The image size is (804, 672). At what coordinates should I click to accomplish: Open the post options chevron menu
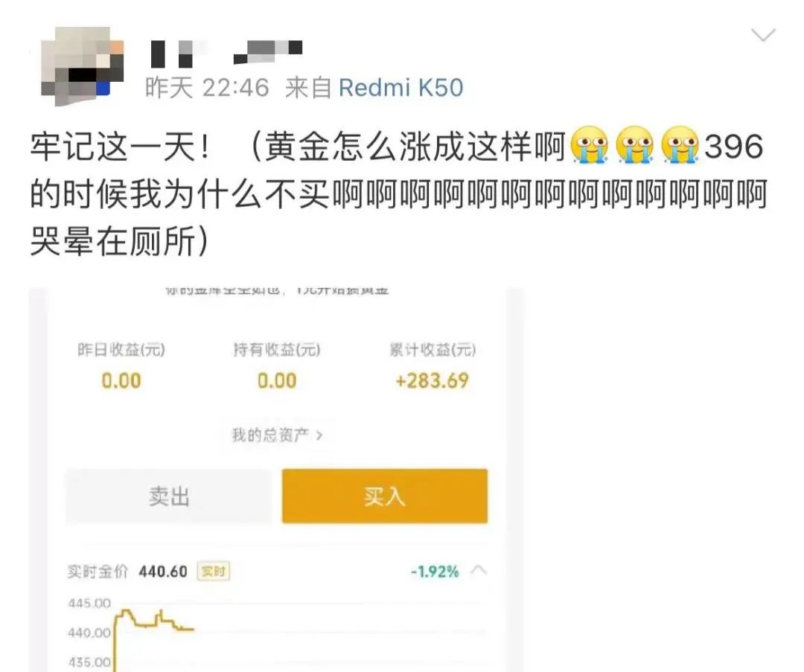coord(763,35)
